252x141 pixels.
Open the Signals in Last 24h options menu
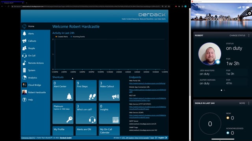pos(249,103)
